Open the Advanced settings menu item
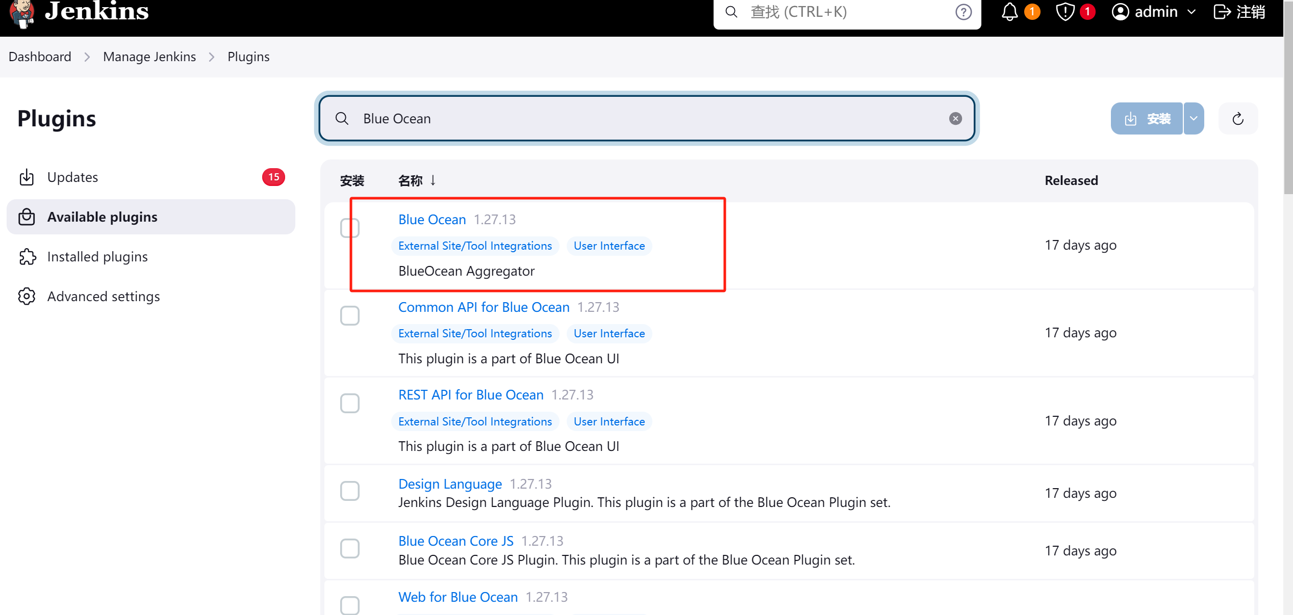Image resolution: width=1293 pixels, height=615 pixels. (x=103, y=296)
